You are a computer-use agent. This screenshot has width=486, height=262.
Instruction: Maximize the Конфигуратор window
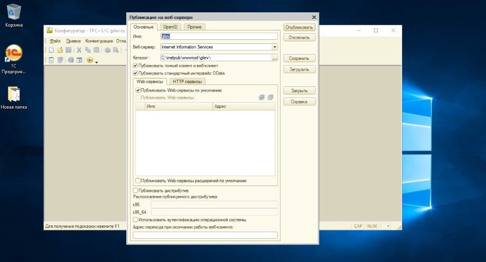(376, 30)
